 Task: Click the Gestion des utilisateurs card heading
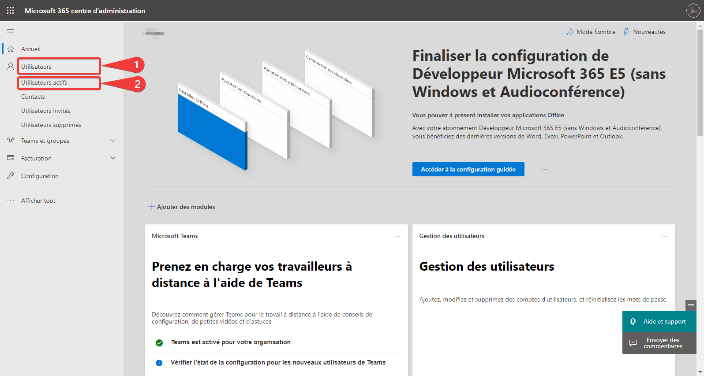tap(487, 267)
